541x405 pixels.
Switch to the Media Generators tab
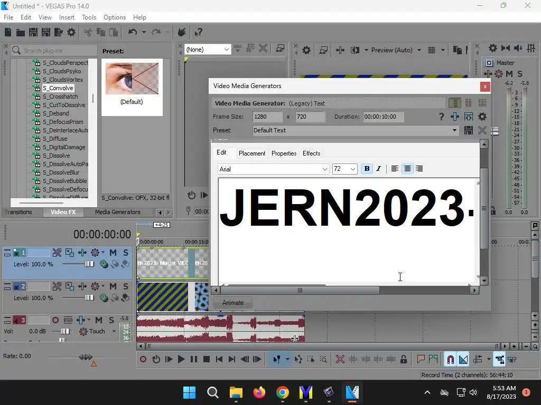pos(118,212)
